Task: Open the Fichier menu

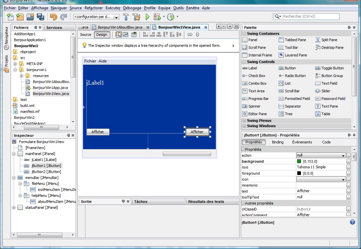Action: [x=10, y=8]
